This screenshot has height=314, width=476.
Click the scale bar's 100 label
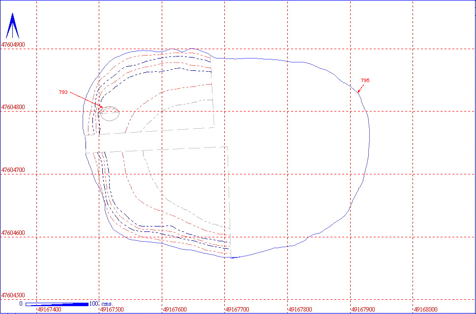[94, 304]
